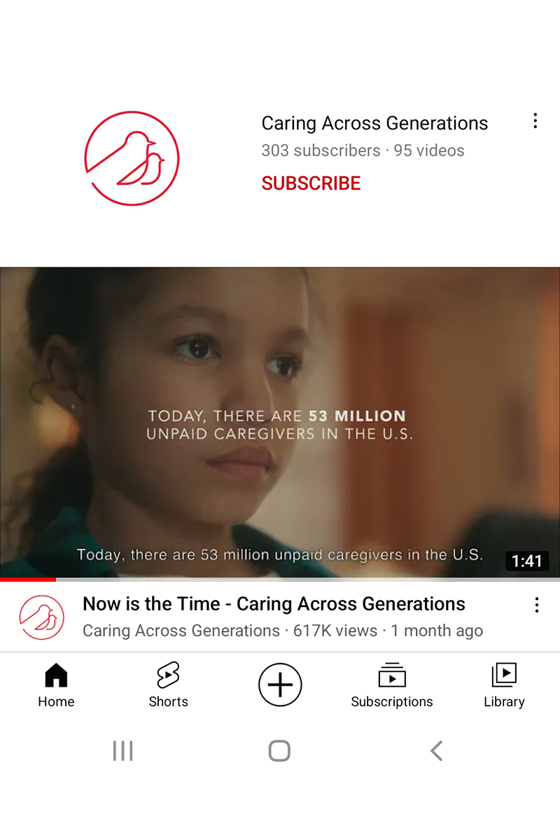Open 'Now is the Time' video title
The width and height of the screenshot is (560, 840).
click(274, 604)
